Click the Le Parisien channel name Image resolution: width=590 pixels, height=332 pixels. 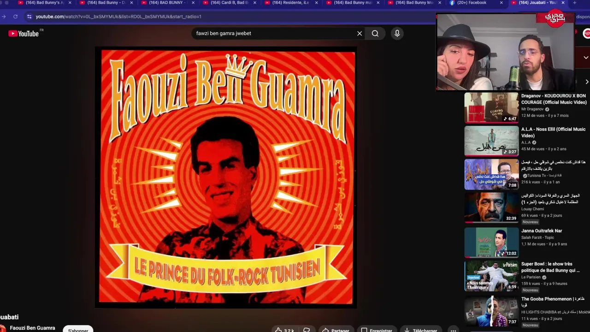[531, 277]
